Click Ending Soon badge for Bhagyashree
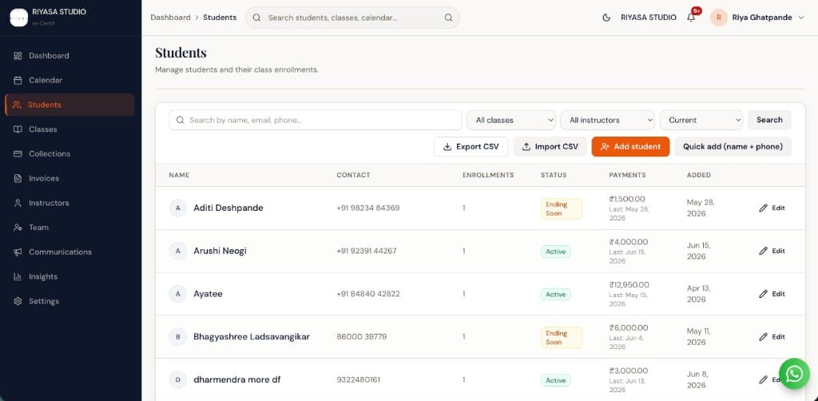The image size is (818, 401). [561, 337]
